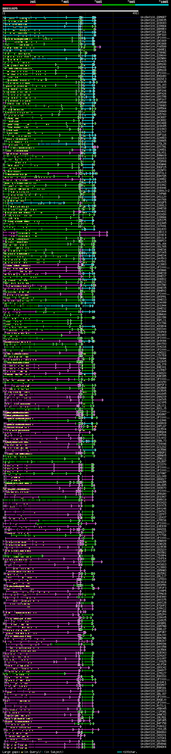
Task: Select the row labeled UniRef100_C1PGW1
Action: (x=153, y=711)
